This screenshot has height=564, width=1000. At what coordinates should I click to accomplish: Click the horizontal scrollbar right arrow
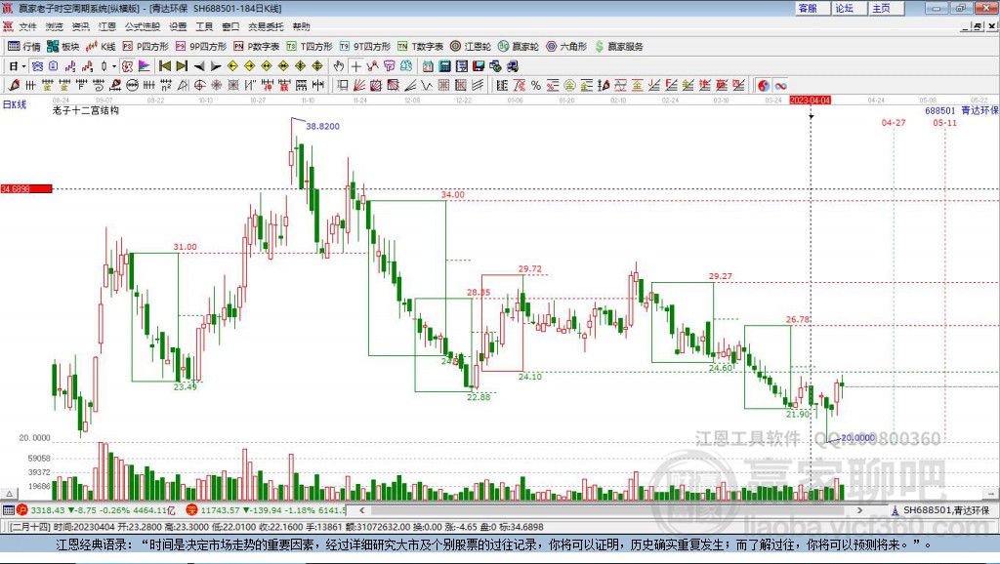point(859,510)
